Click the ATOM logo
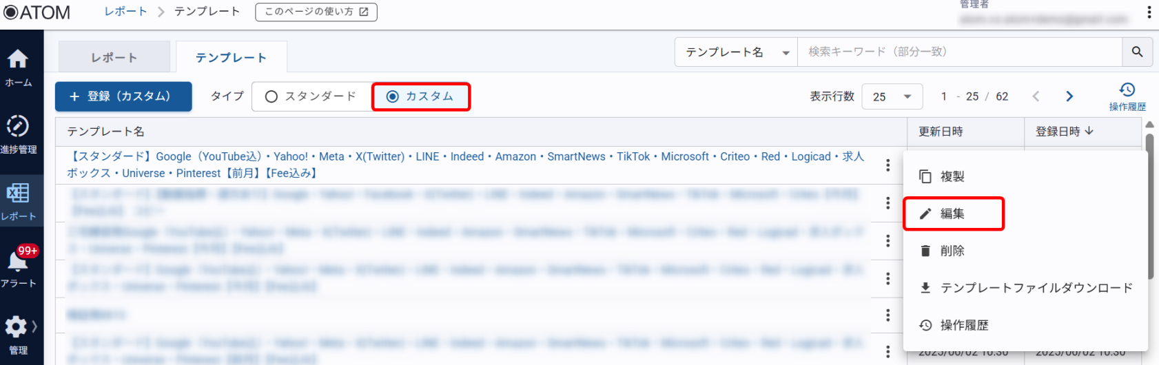The width and height of the screenshot is (1159, 365). pyautogui.click(x=37, y=12)
